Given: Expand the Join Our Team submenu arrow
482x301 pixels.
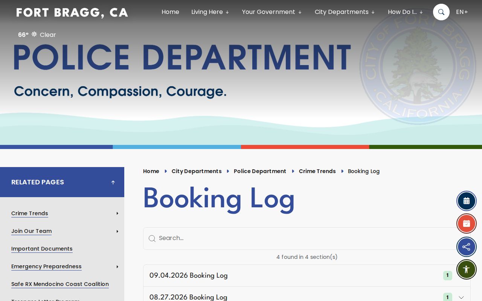Looking at the screenshot, I should click(117, 231).
